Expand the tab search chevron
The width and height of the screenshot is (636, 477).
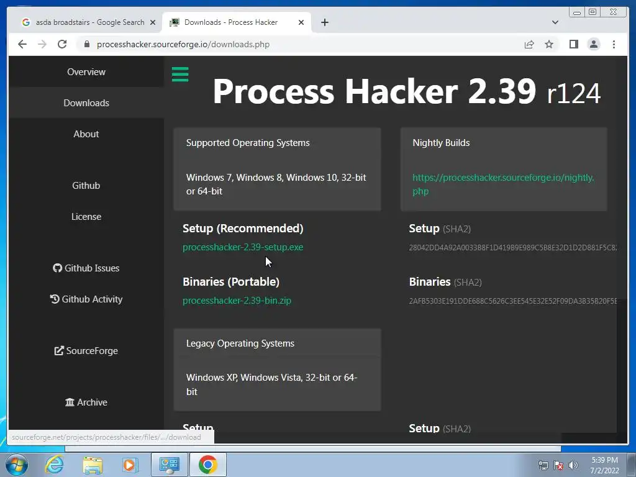tap(555, 22)
